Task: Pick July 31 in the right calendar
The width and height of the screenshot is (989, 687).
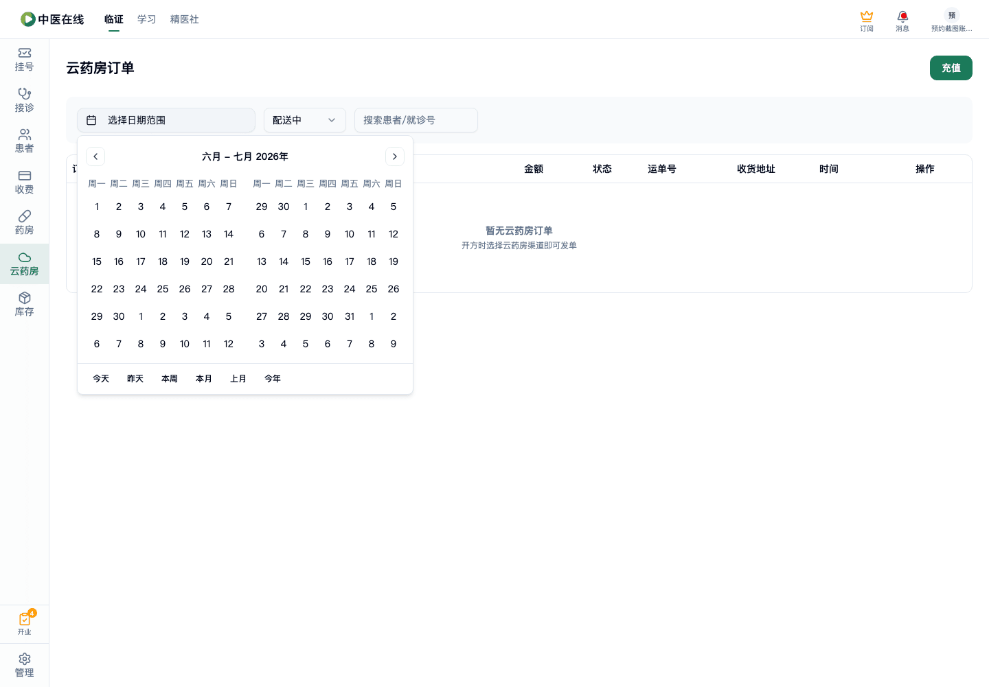Action: pos(350,316)
